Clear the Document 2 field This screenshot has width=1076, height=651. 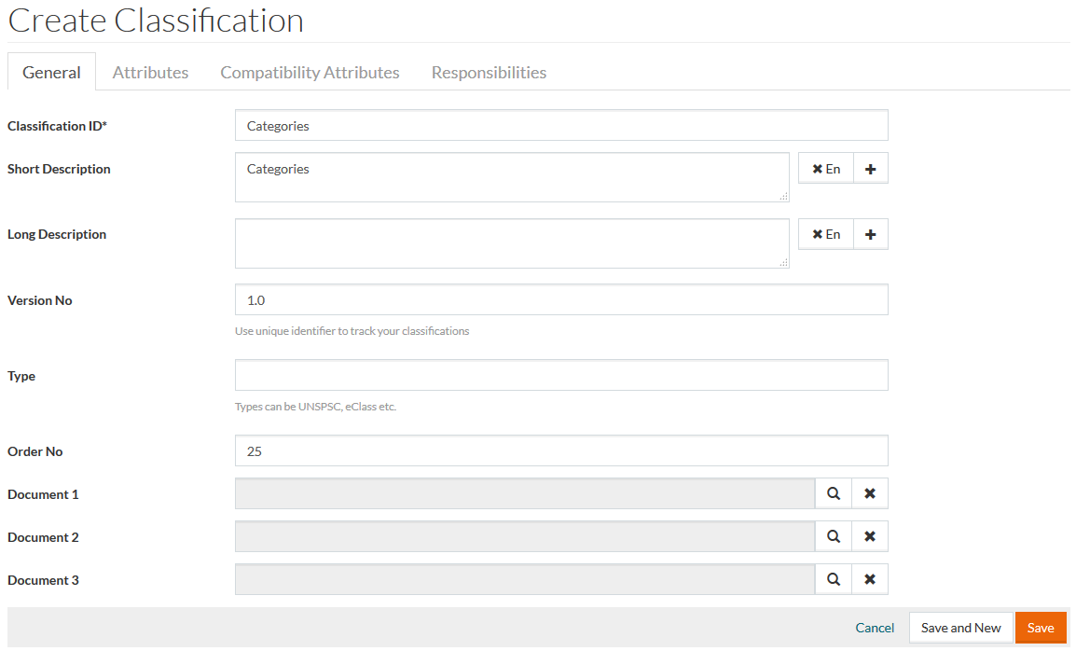(870, 536)
